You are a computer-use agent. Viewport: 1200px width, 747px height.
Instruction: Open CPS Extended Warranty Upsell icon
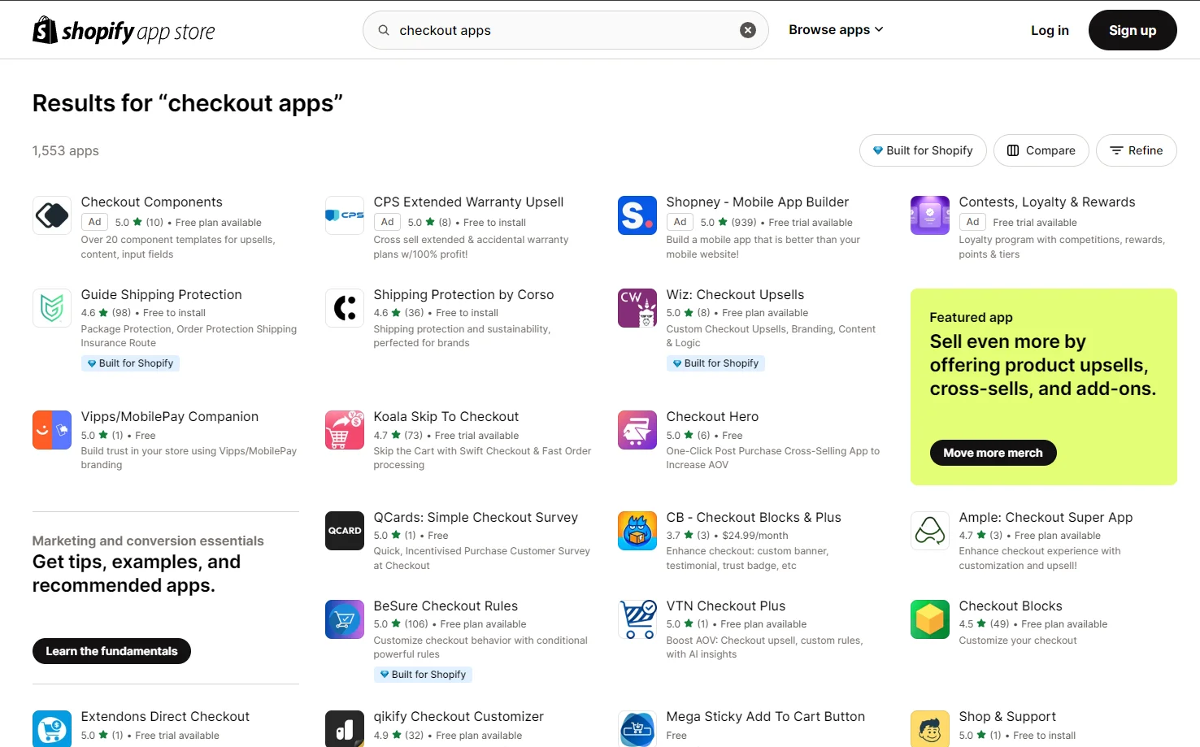tap(345, 215)
